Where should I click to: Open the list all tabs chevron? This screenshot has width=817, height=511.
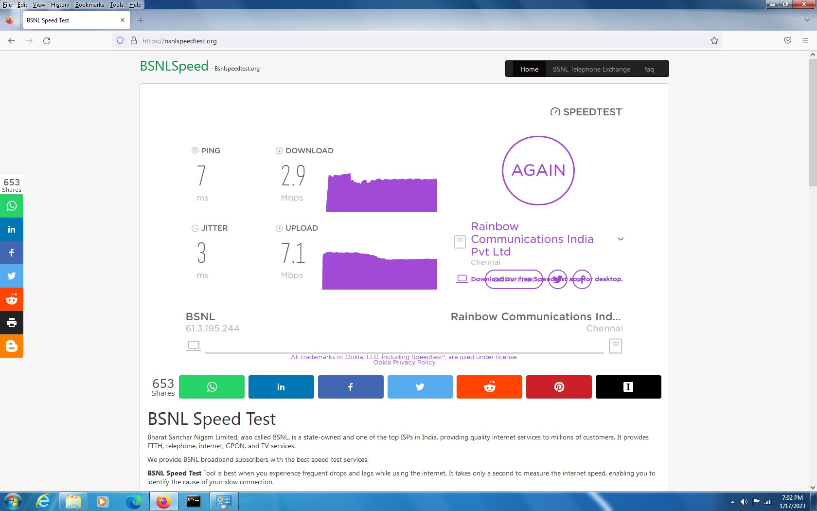point(807,20)
